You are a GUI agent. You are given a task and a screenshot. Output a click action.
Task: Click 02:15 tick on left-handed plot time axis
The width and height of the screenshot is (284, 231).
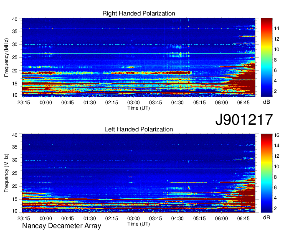[x=112, y=218]
